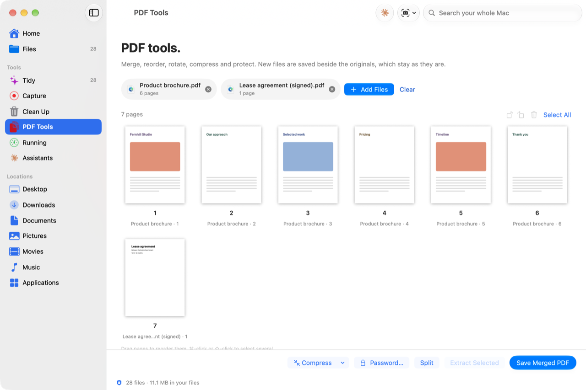Select page 5 Timeline thumbnail
The width and height of the screenshot is (586, 390).
point(461,165)
